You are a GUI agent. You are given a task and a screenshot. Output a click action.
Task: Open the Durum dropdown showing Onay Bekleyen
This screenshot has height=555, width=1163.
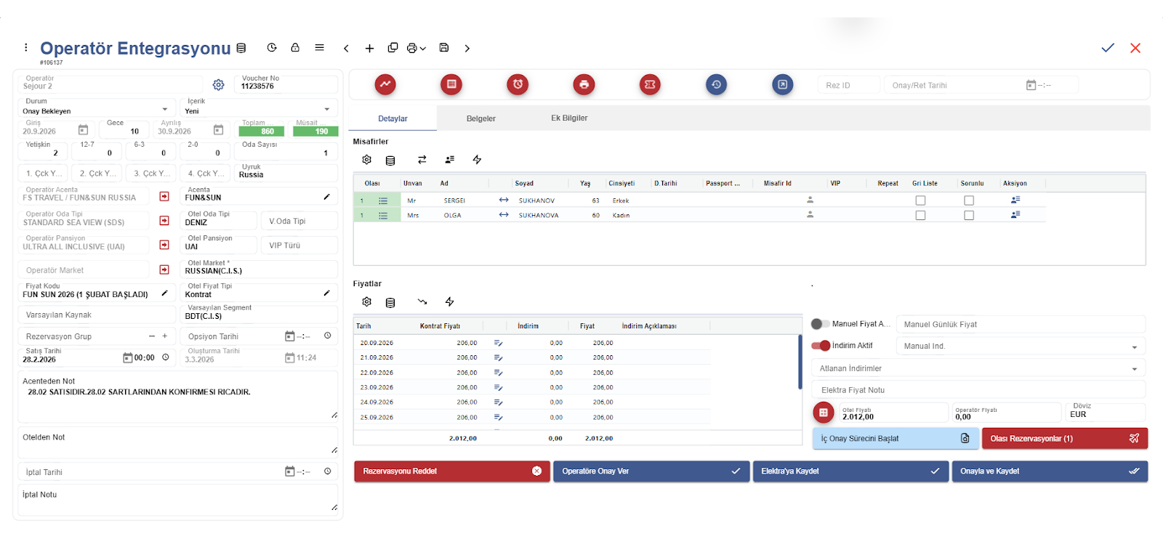coord(96,110)
